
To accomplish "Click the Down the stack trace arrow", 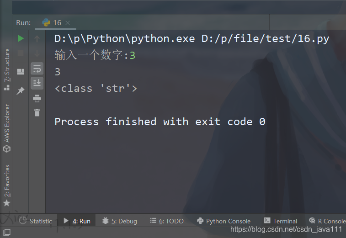I will 37,53.
